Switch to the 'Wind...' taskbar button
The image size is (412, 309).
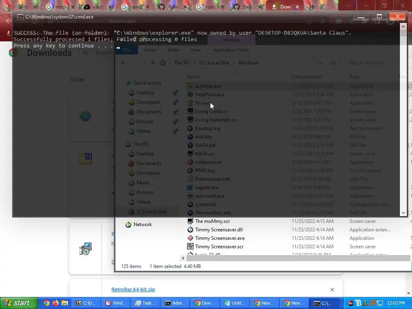(x=115, y=303)
